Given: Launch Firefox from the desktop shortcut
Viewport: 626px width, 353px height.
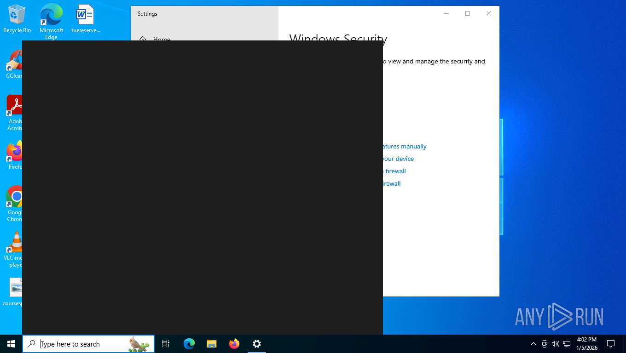Looking at the screenshot, I should coord(15,155).
